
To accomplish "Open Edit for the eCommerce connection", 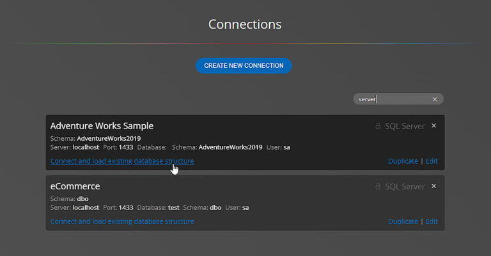I will [x=432, y=221].
